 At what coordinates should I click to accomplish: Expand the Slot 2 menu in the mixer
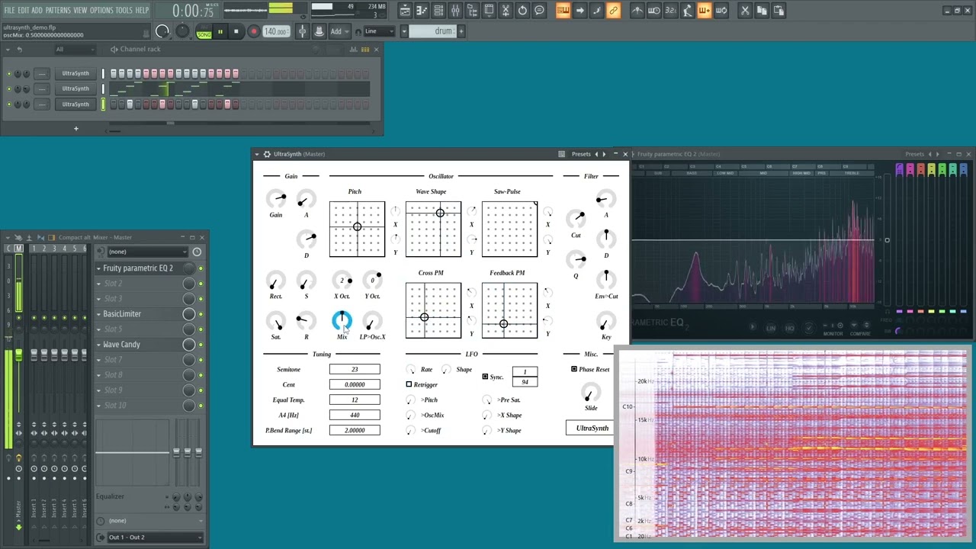click(98, 284)
